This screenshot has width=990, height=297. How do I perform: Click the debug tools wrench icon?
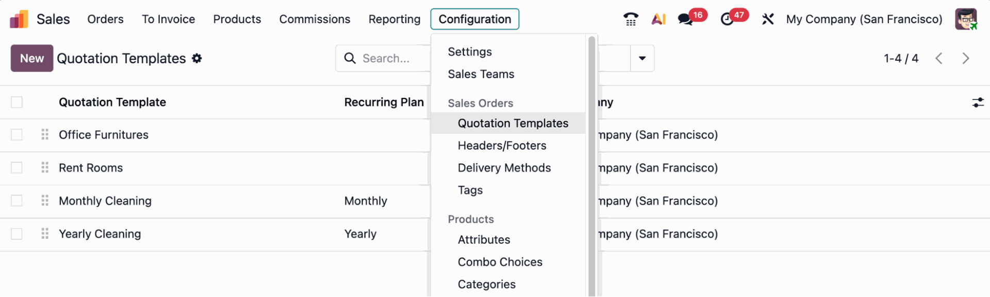(768, 20)
